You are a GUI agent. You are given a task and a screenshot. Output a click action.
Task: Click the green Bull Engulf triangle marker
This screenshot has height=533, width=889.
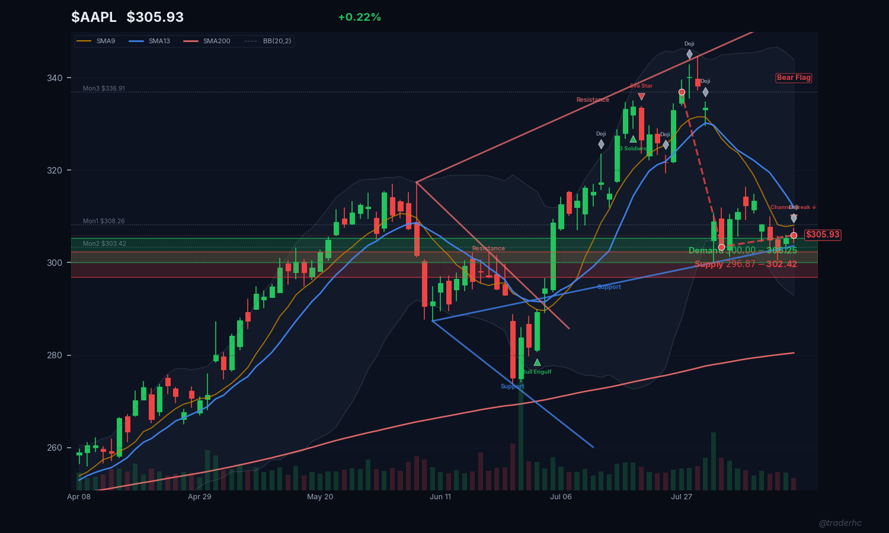coord(537,362)
